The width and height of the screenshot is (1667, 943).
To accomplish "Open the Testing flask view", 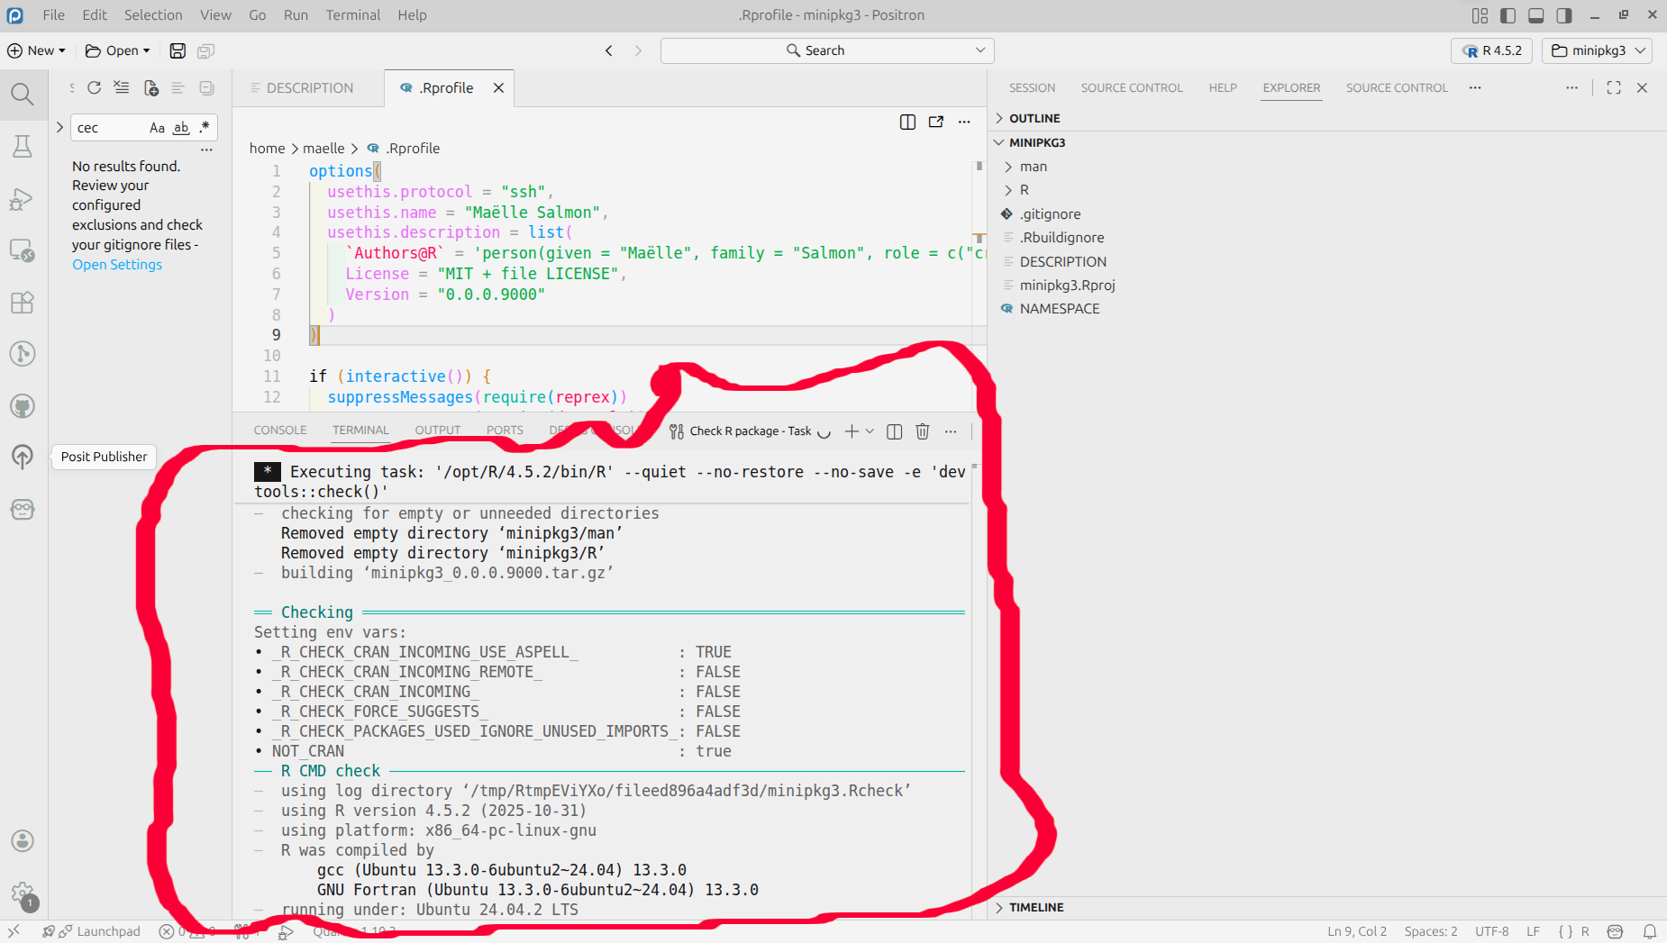I will tap(23, 146).
